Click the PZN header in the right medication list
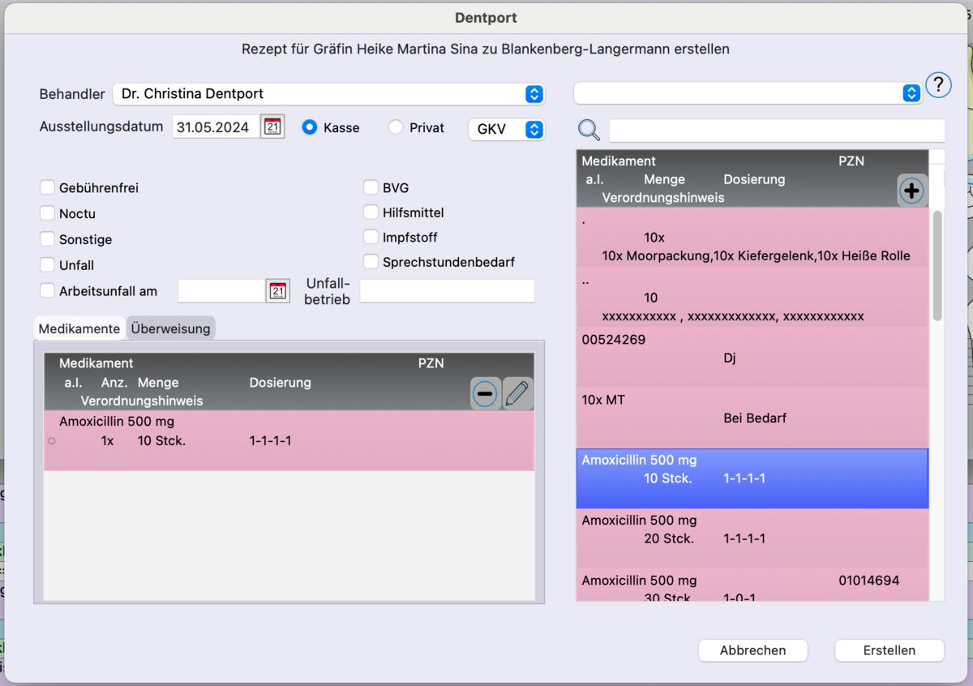This screenshot has width=973, height=686. [851, 161]
